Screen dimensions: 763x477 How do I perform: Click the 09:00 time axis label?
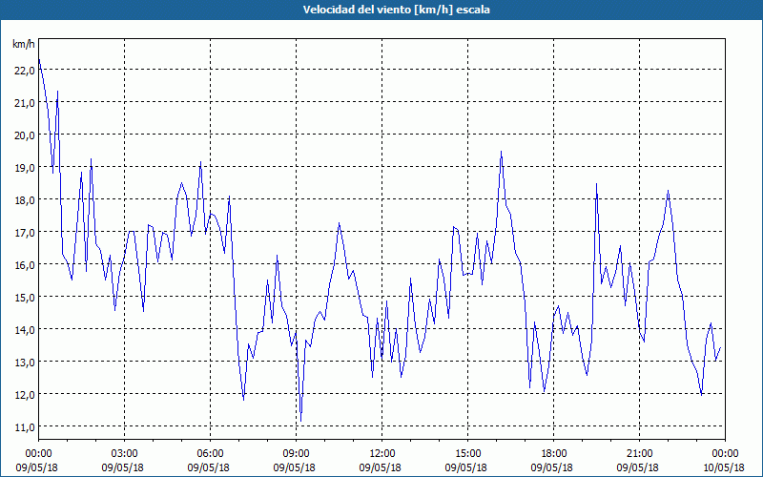296,454
